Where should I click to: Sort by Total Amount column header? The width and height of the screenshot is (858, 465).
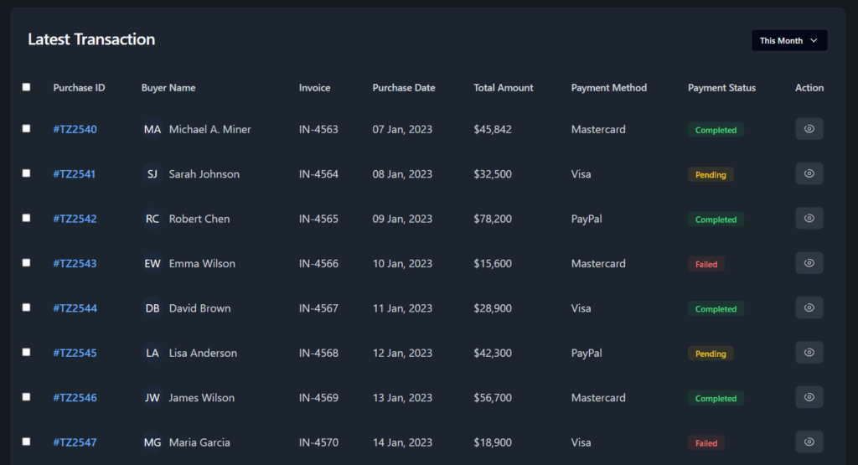[x=503, y=87]
